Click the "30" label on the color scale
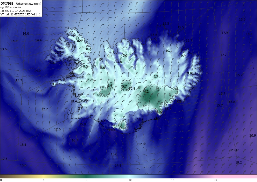This screenshot has width=257, height=182. [x=216, y=180]
